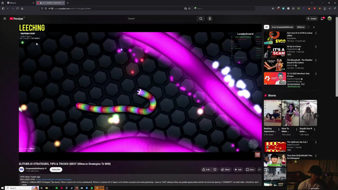Viewport: 338px width, 190px height.
Task: Go to YouTube Premium home logo
Action: click(x=17, y=18)
